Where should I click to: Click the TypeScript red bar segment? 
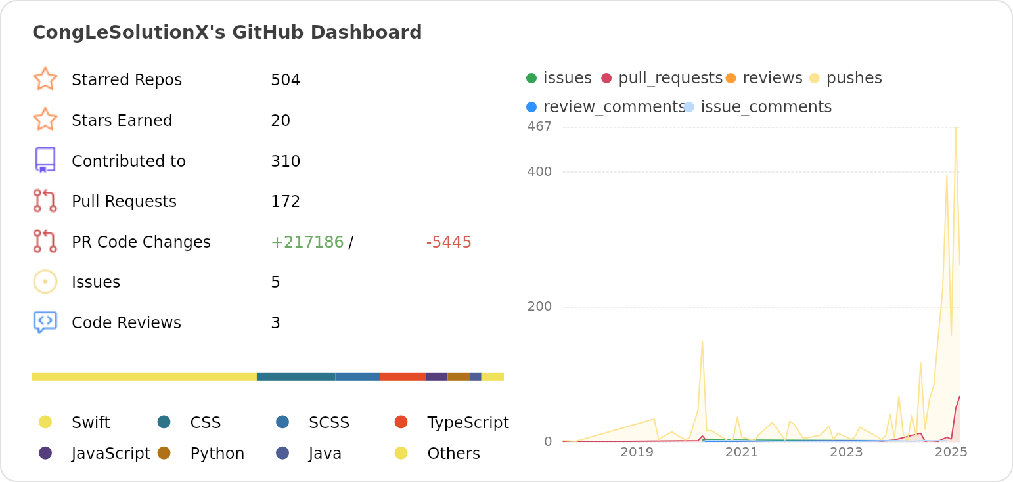[x=403, y=377]
